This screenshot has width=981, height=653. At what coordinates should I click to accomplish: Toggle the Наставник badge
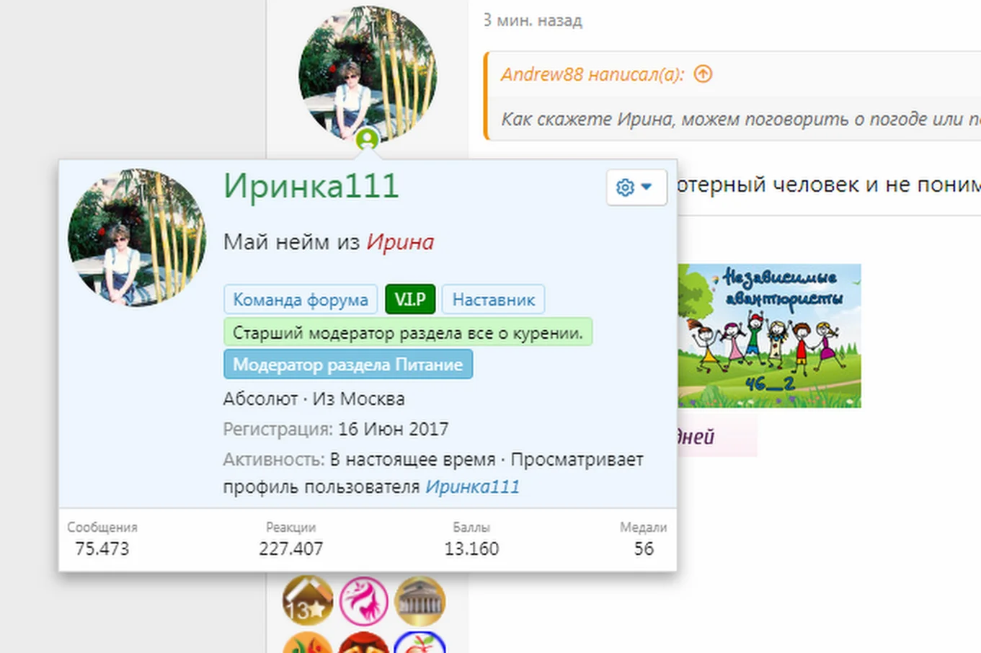494,299
